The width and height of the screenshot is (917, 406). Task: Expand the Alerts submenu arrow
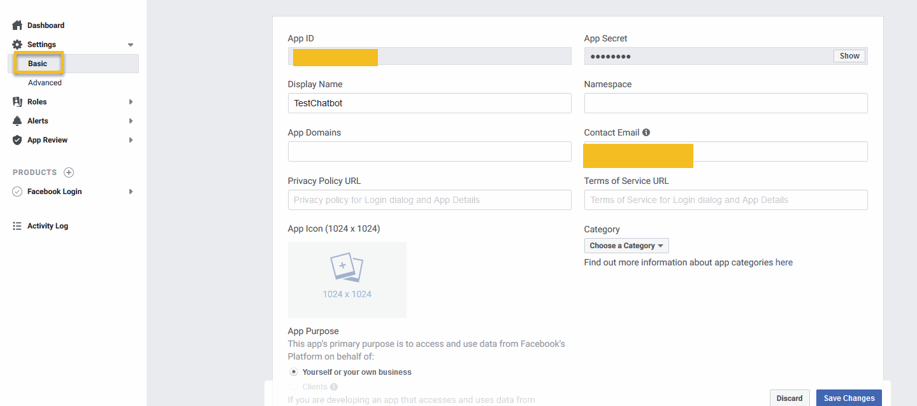pyautogui.click(x=131, y=121)
